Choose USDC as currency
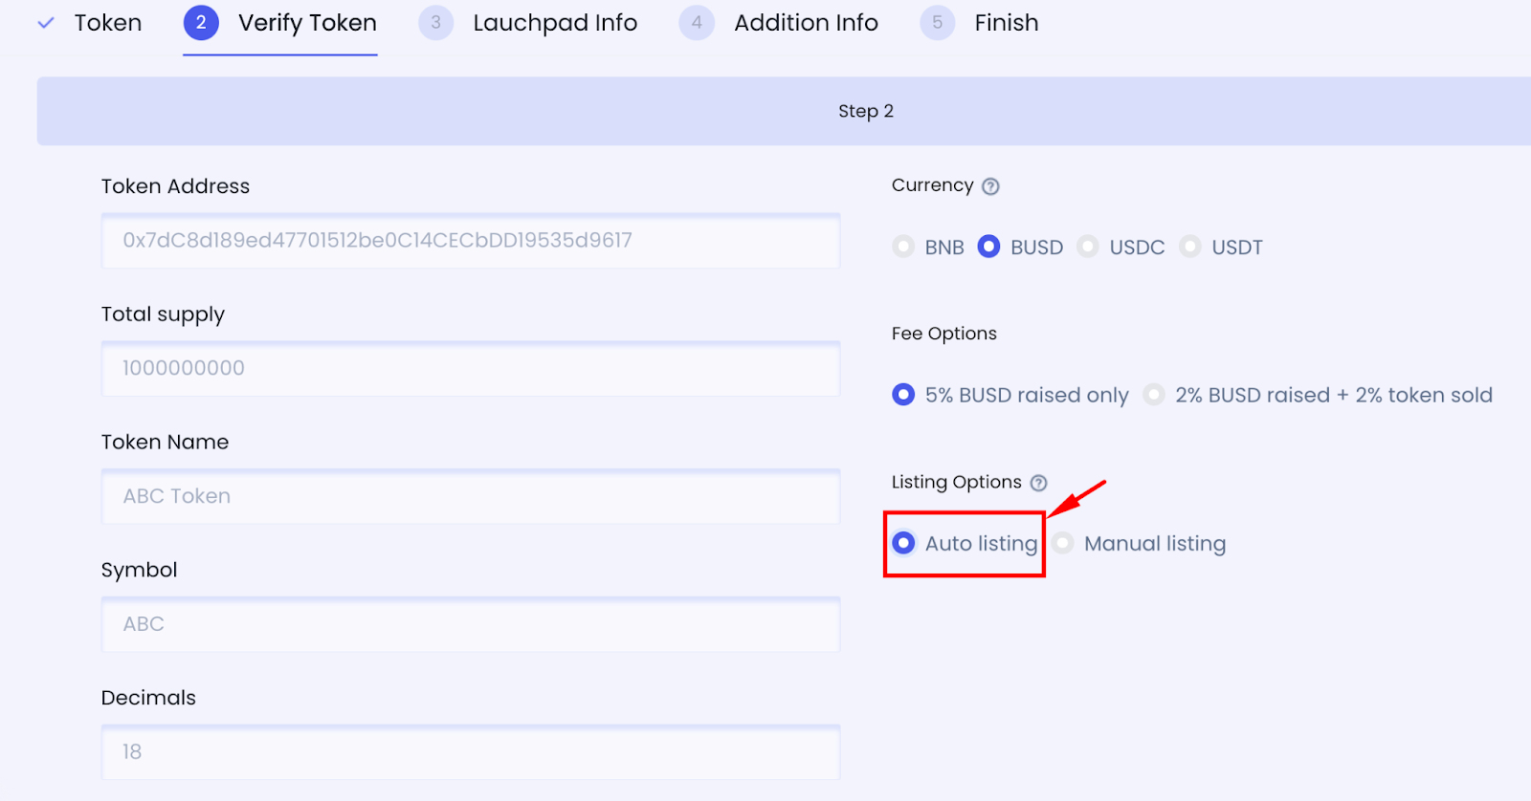Screen dimensions: 1531x801 (1087, 247)
